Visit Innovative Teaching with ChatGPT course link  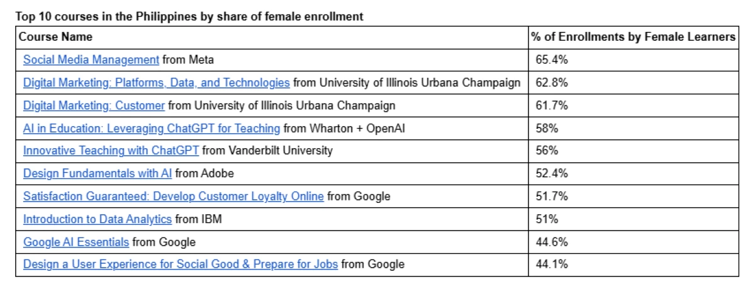click(111, 151)
